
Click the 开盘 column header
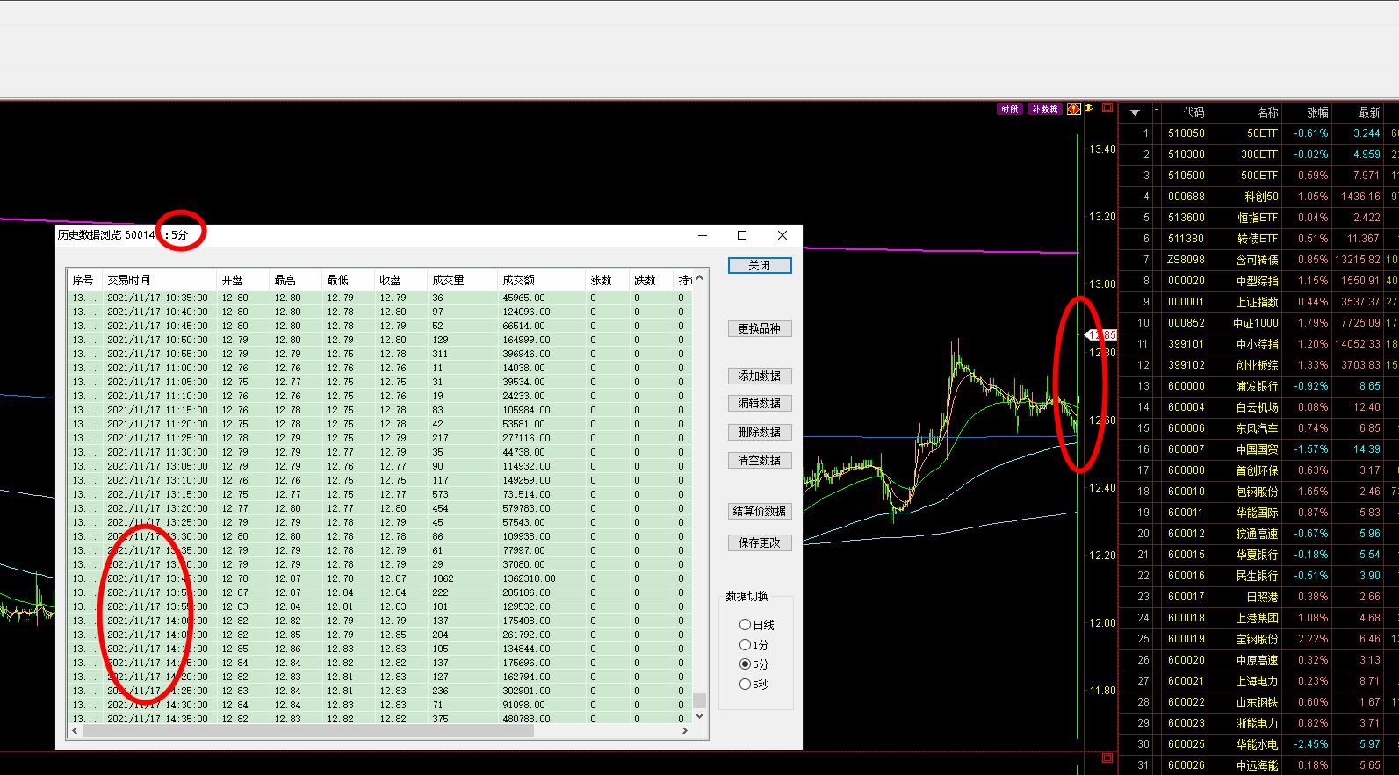pos(242,280)
